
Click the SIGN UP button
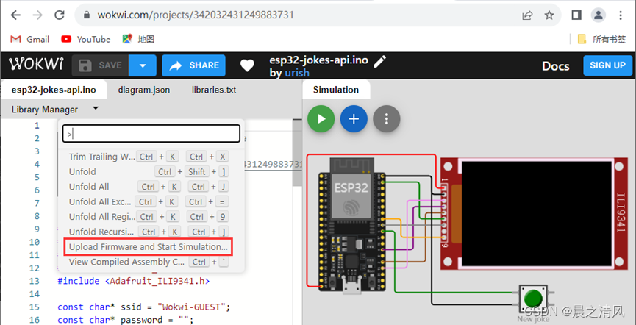tap(607, 65)
